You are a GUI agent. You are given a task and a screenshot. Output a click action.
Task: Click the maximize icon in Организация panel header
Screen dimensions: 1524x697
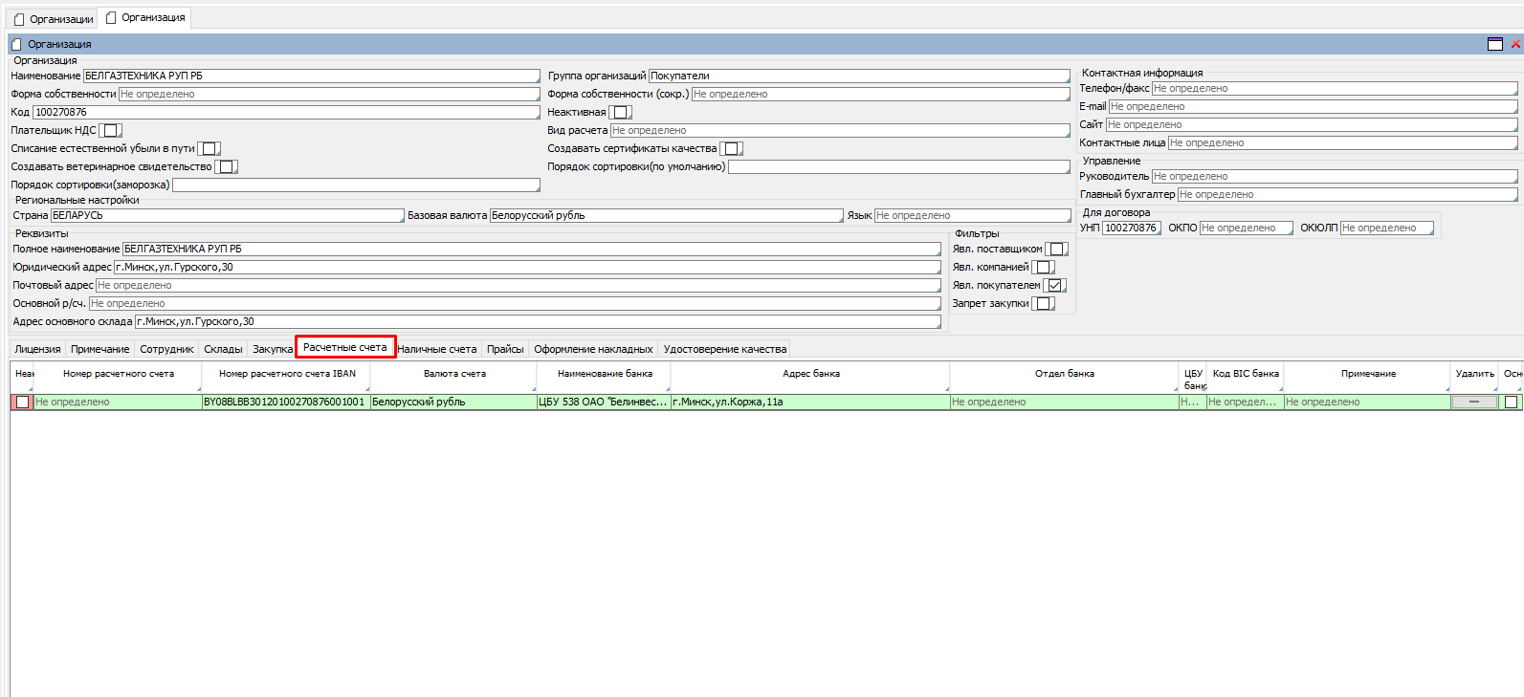(1495, 44)
